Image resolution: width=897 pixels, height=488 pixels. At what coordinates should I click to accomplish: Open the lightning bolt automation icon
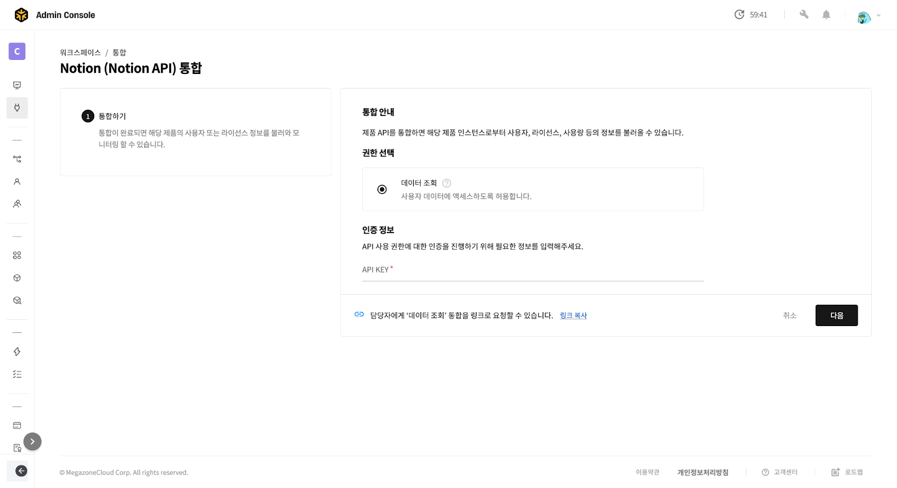[17, 352]
